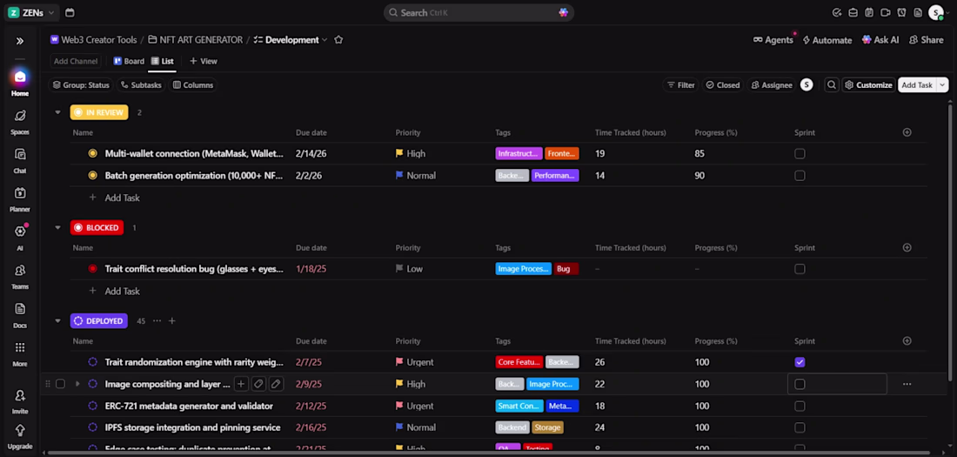Image resolution: width=957 pixels, height=457 pixels.
Task: Open the Development list dropdown chevron
Action: (325, 40)
